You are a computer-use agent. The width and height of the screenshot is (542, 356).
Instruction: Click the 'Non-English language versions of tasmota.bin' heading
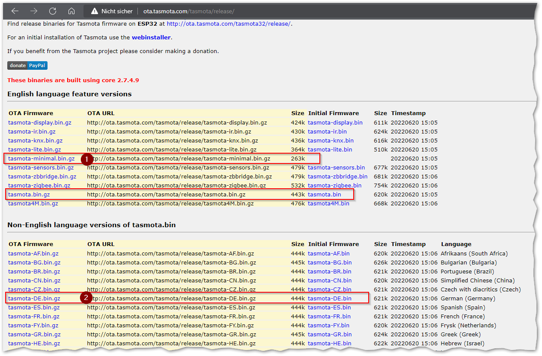click(92, 225)
